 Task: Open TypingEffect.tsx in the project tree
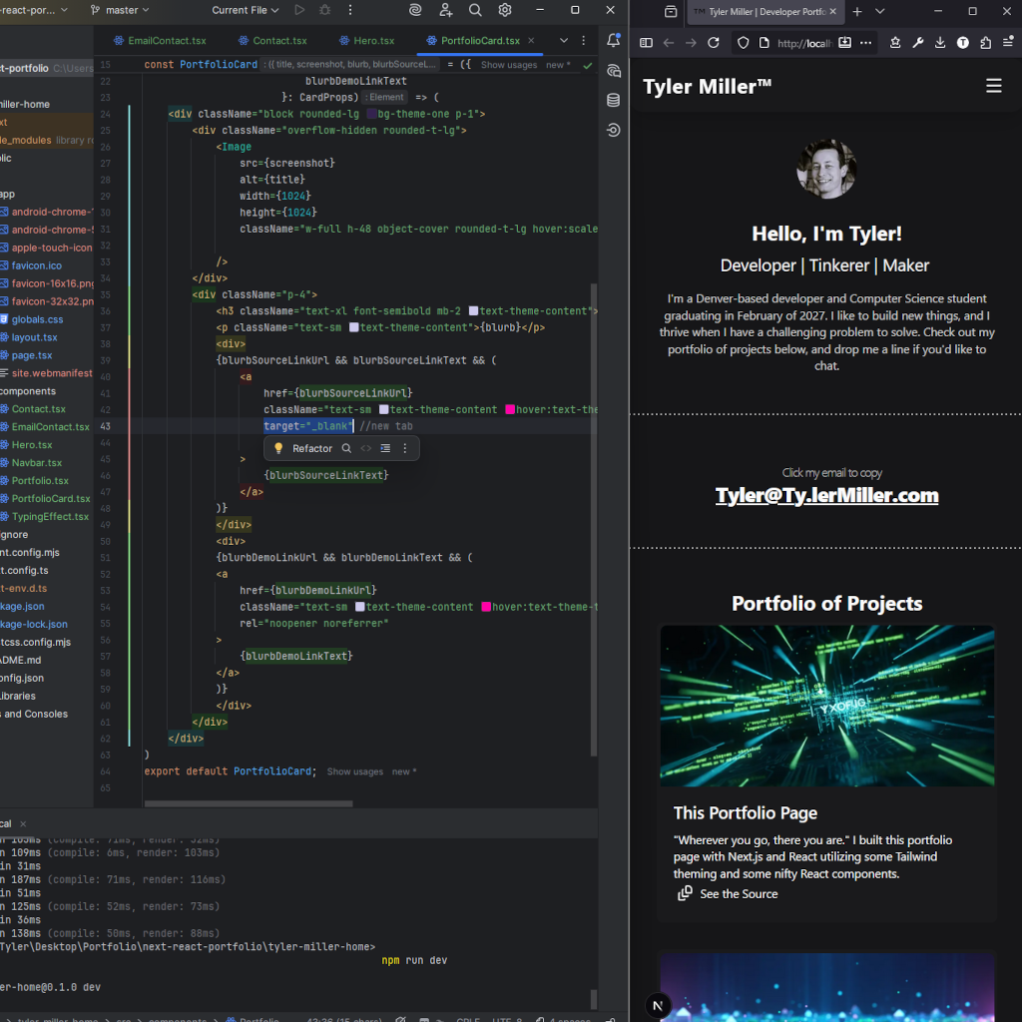(x=50, y=516)
